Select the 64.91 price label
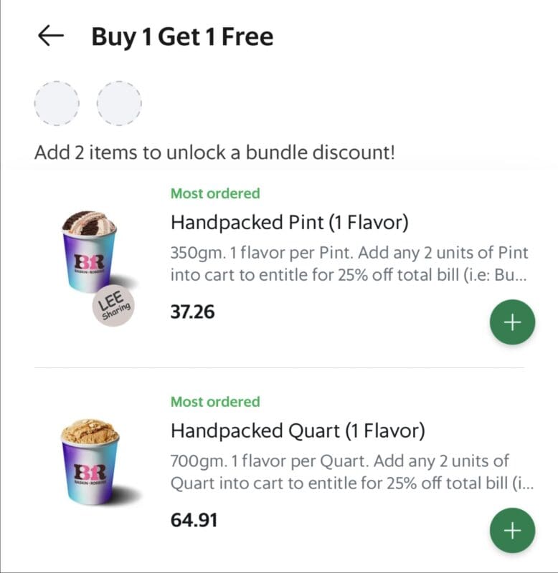Screen dimensions: 558x573 (x=194, y=521)
